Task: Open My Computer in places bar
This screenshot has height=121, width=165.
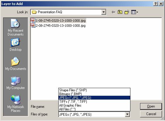Action: point(16,83)
